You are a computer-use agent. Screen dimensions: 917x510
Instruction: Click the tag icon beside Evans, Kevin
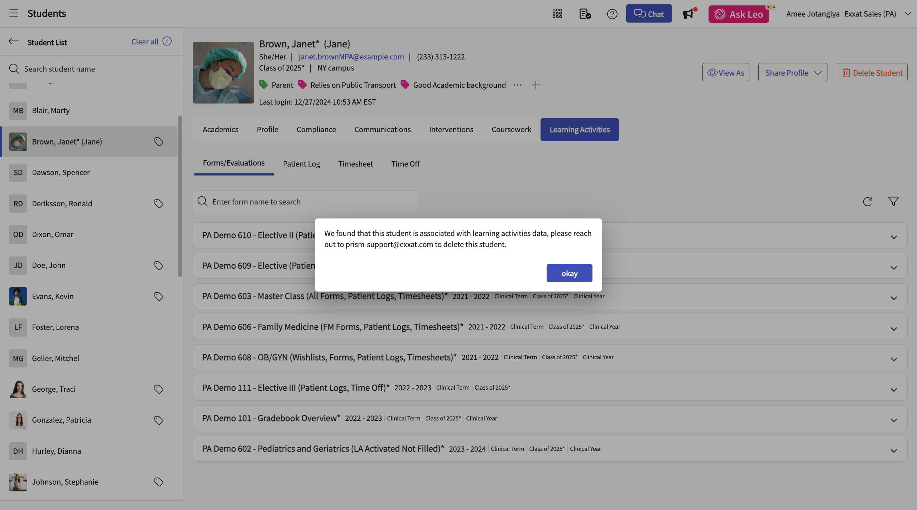tap(159, 297)
